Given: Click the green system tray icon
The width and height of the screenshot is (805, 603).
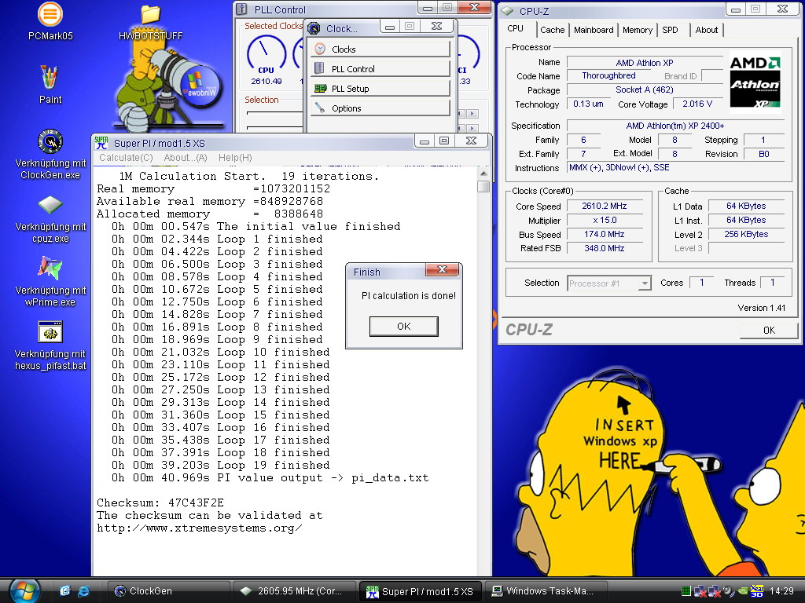Looking at the screenshot, I should coord(686,591).
